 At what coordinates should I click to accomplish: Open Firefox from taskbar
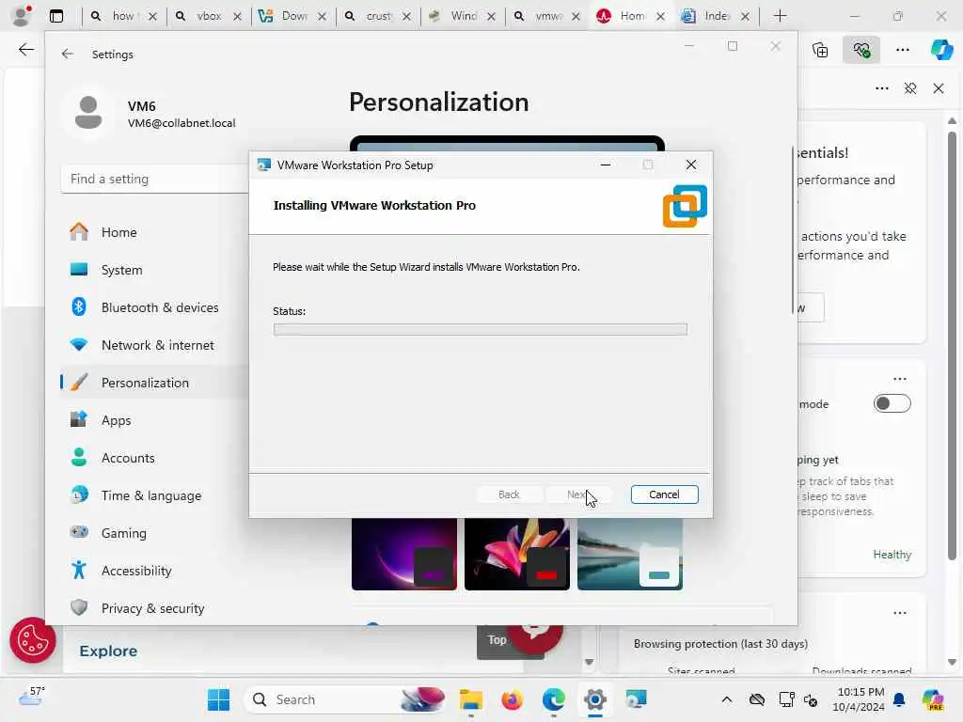512,699
